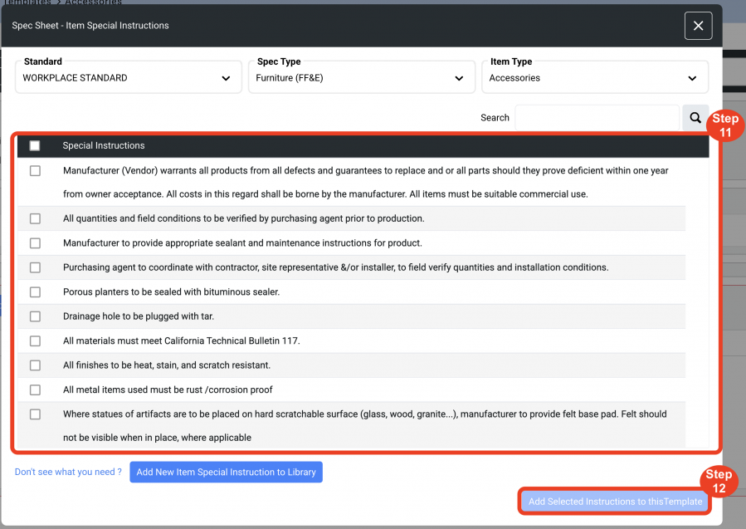
Task: Click the Spec Sheet - Item Special Instructions title
Action: (90, 26)
